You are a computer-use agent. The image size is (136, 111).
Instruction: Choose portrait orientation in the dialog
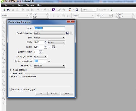(50, 47)
